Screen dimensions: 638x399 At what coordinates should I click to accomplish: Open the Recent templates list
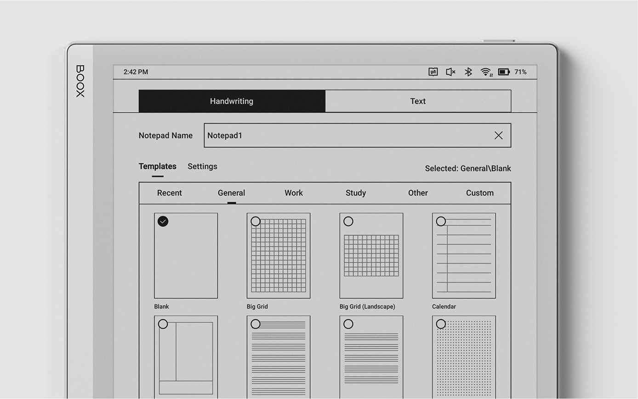169,193
